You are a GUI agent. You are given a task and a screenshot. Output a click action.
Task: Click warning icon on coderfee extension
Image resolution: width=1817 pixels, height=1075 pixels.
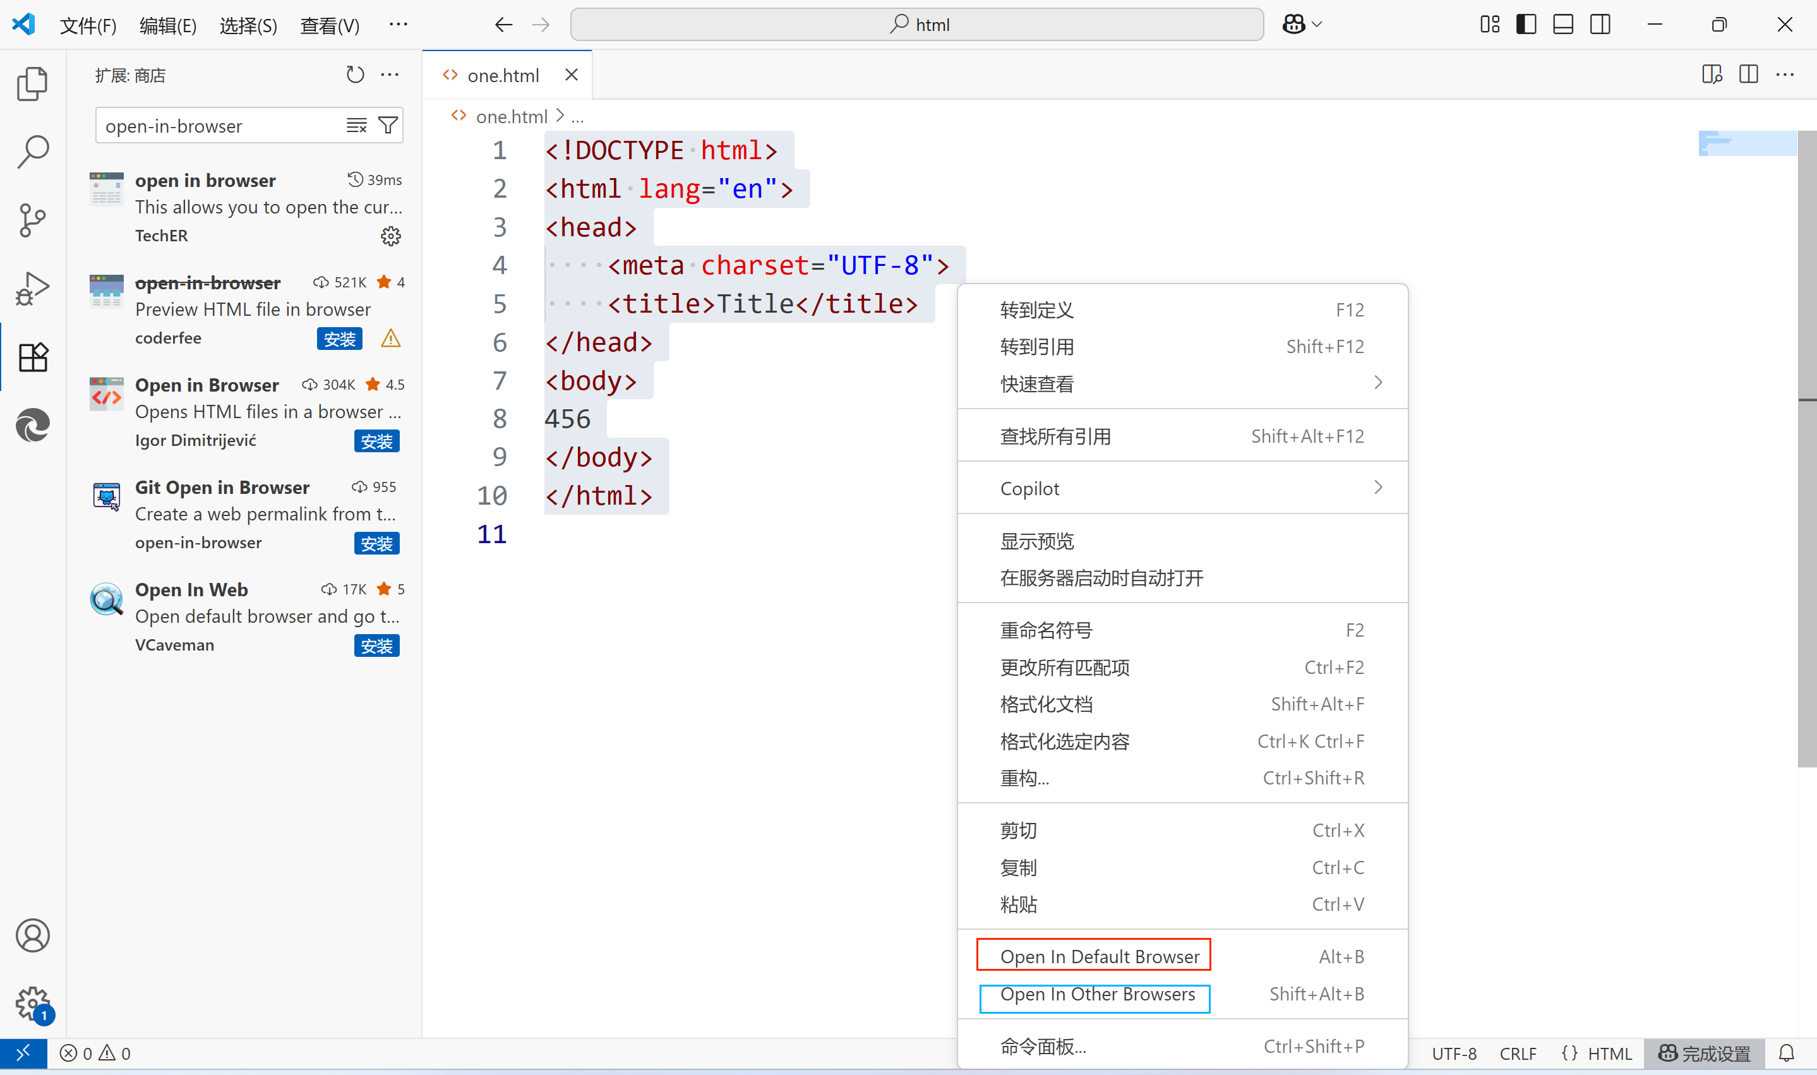click(390, 339)
